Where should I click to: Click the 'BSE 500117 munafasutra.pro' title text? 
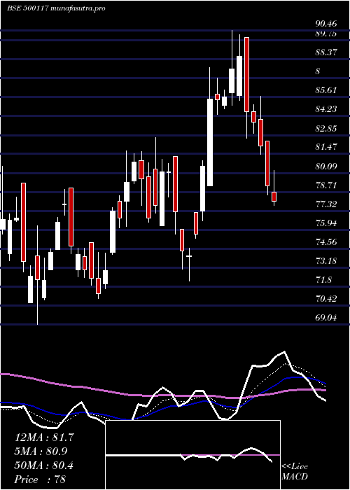[56, 8]
